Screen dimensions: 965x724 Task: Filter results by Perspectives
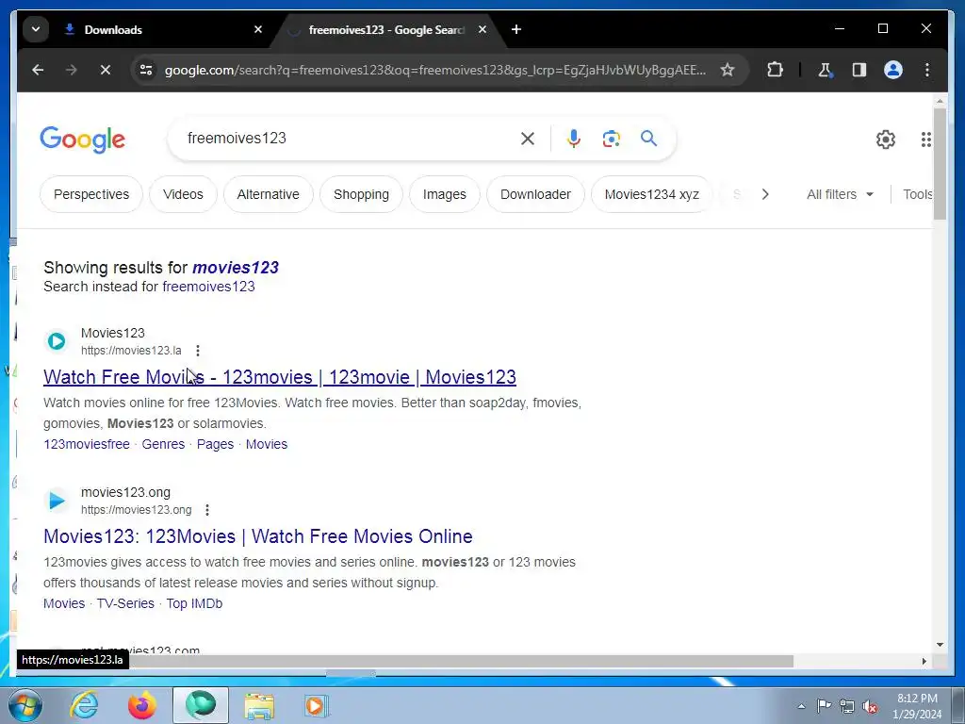pyautogui.click(x=91, y=194)
